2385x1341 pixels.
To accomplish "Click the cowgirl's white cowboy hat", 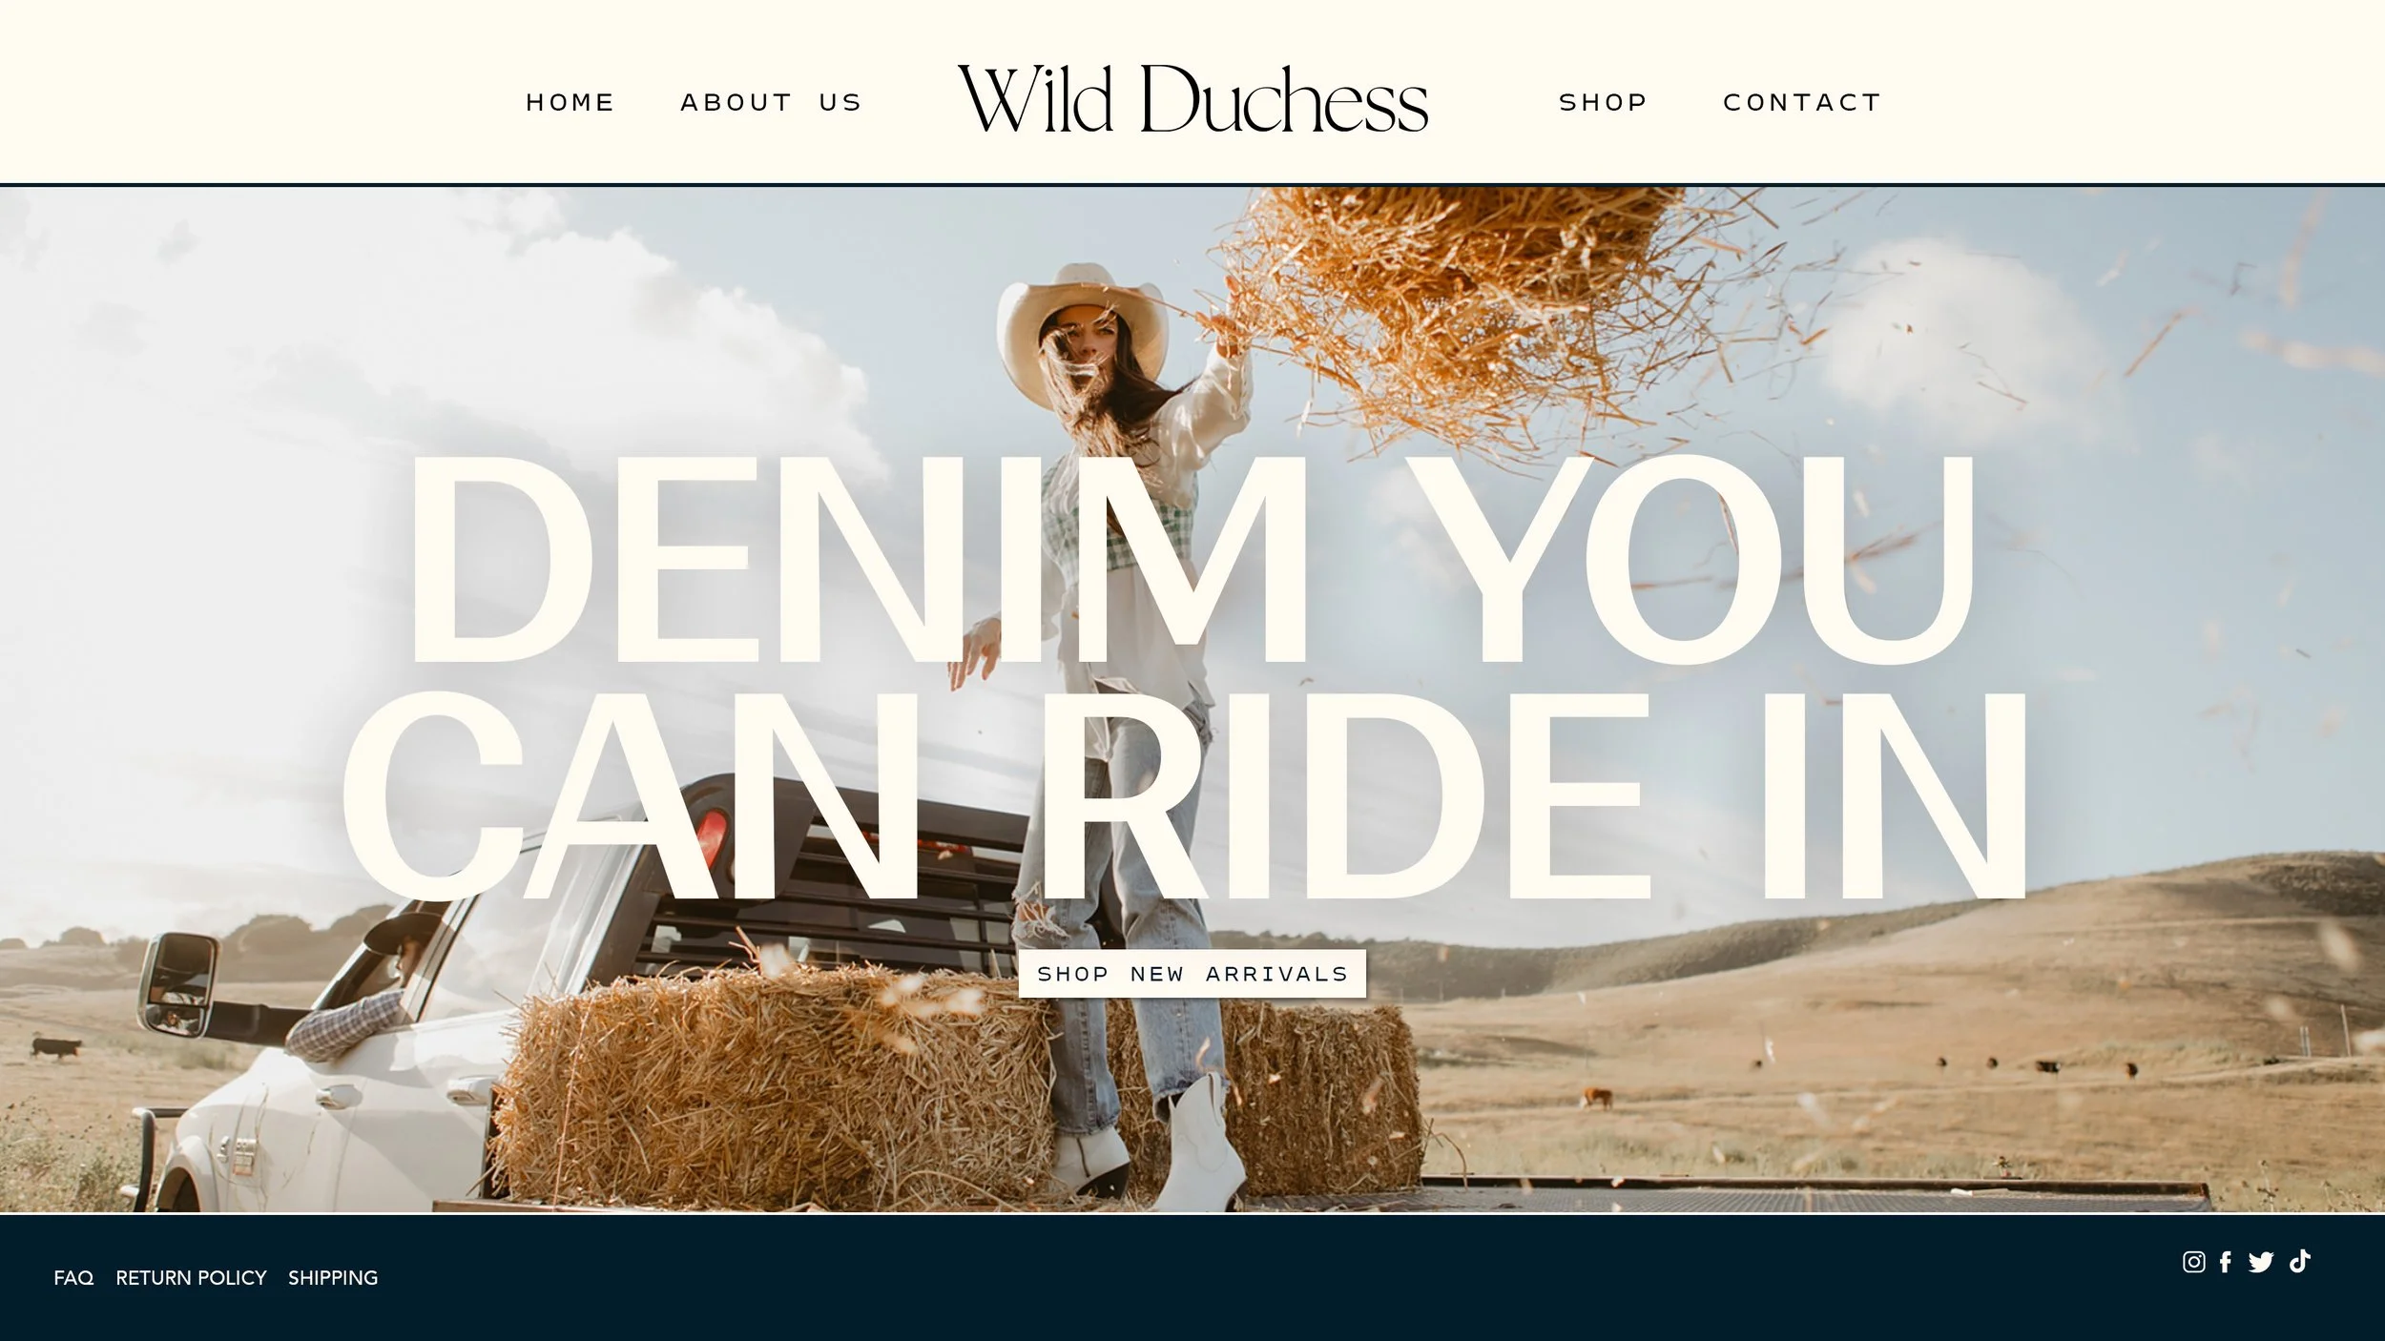I will coord(1081,329).
